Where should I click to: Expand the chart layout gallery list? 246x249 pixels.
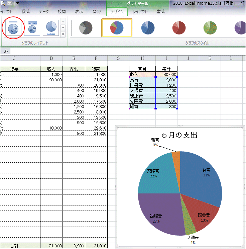63,34
